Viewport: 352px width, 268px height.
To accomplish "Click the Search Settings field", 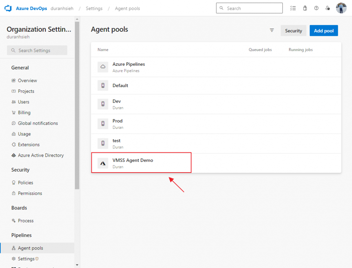I will pyautogui.click(x=37, y=50).
